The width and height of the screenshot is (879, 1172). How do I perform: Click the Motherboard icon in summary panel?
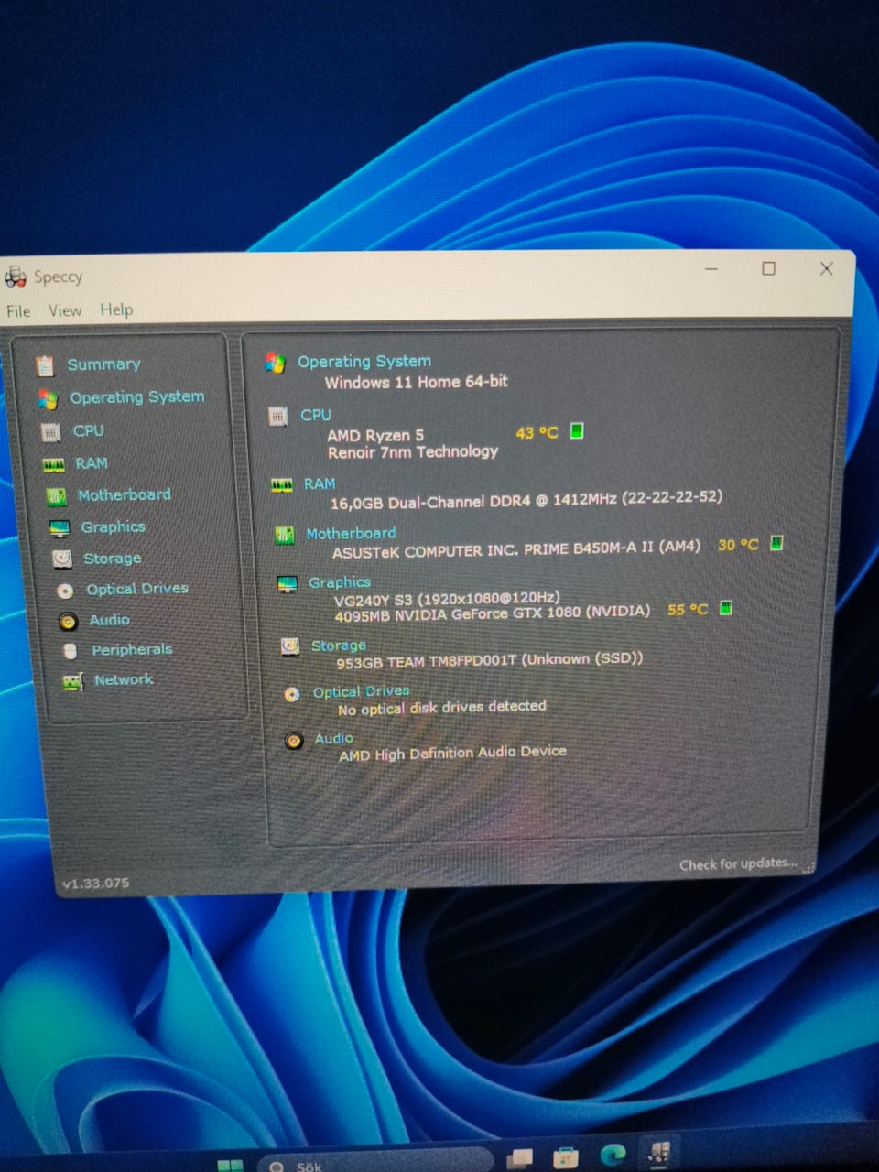click(x=285, y=535)
